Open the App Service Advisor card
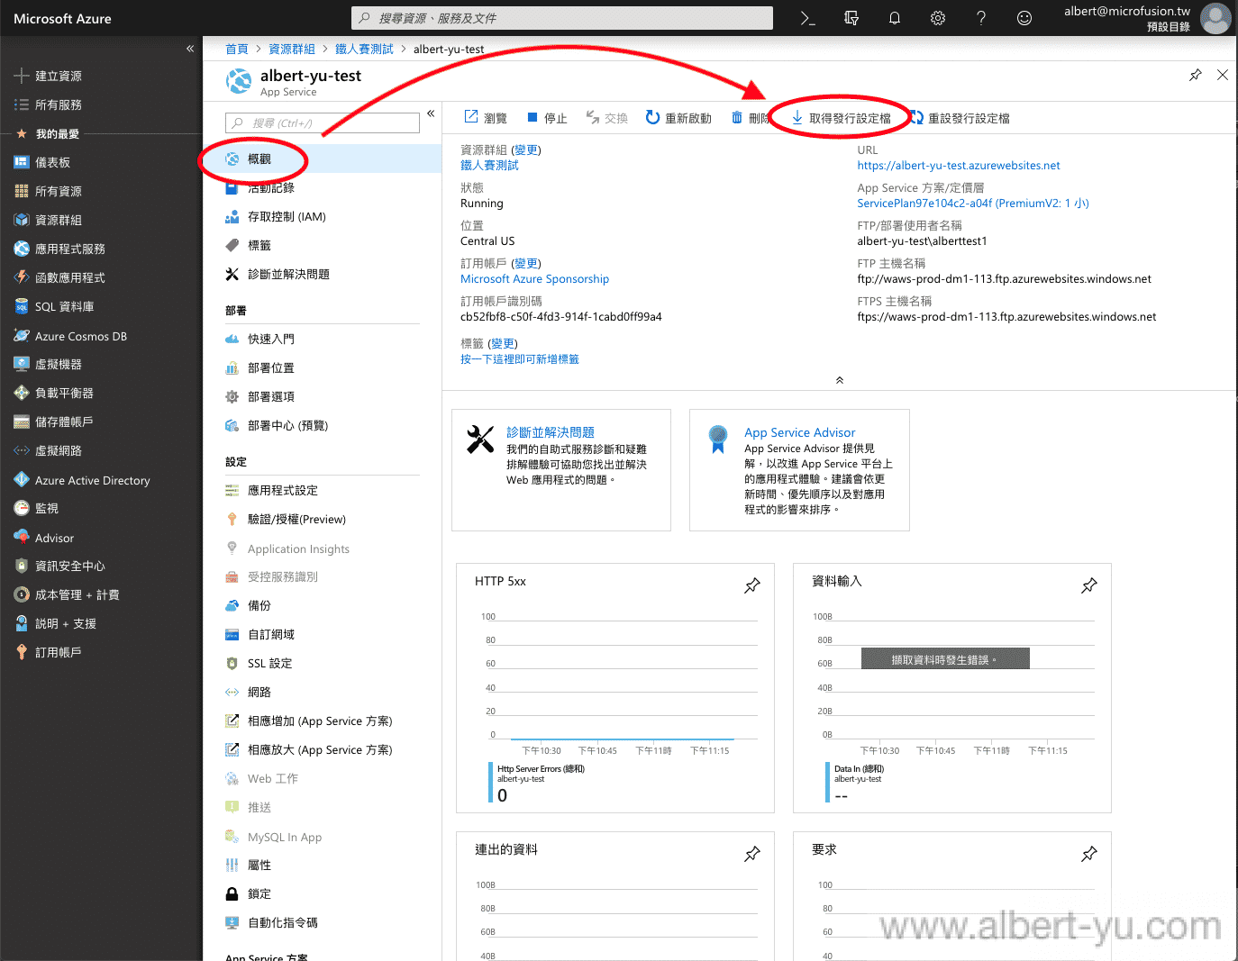Image resolution: width=1238 pixels, height=961 pixels. [799, 470]
